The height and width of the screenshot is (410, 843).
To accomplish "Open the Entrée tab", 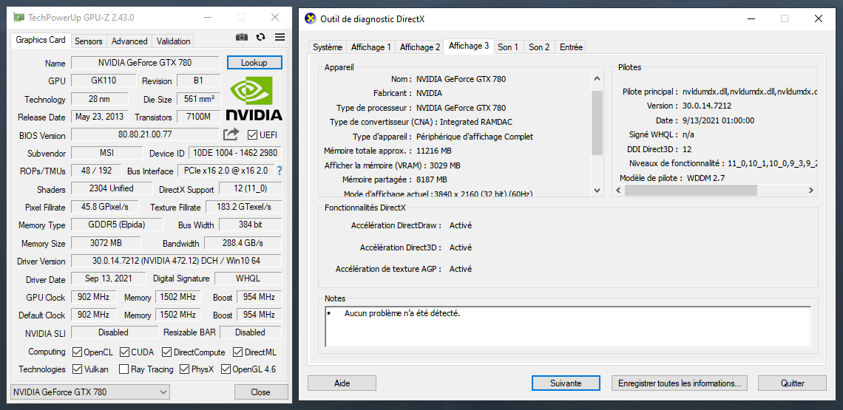I will [x=571, y=47].
